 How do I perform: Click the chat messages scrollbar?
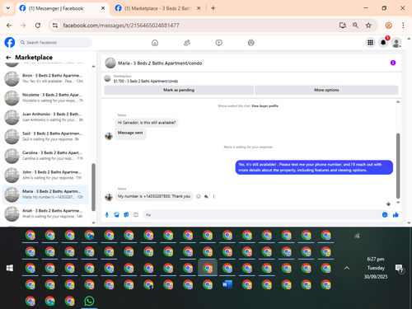(398, 166)
